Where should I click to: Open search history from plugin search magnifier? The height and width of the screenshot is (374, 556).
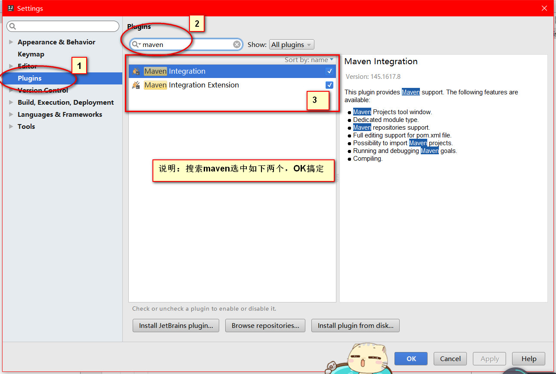pos(136,44)
